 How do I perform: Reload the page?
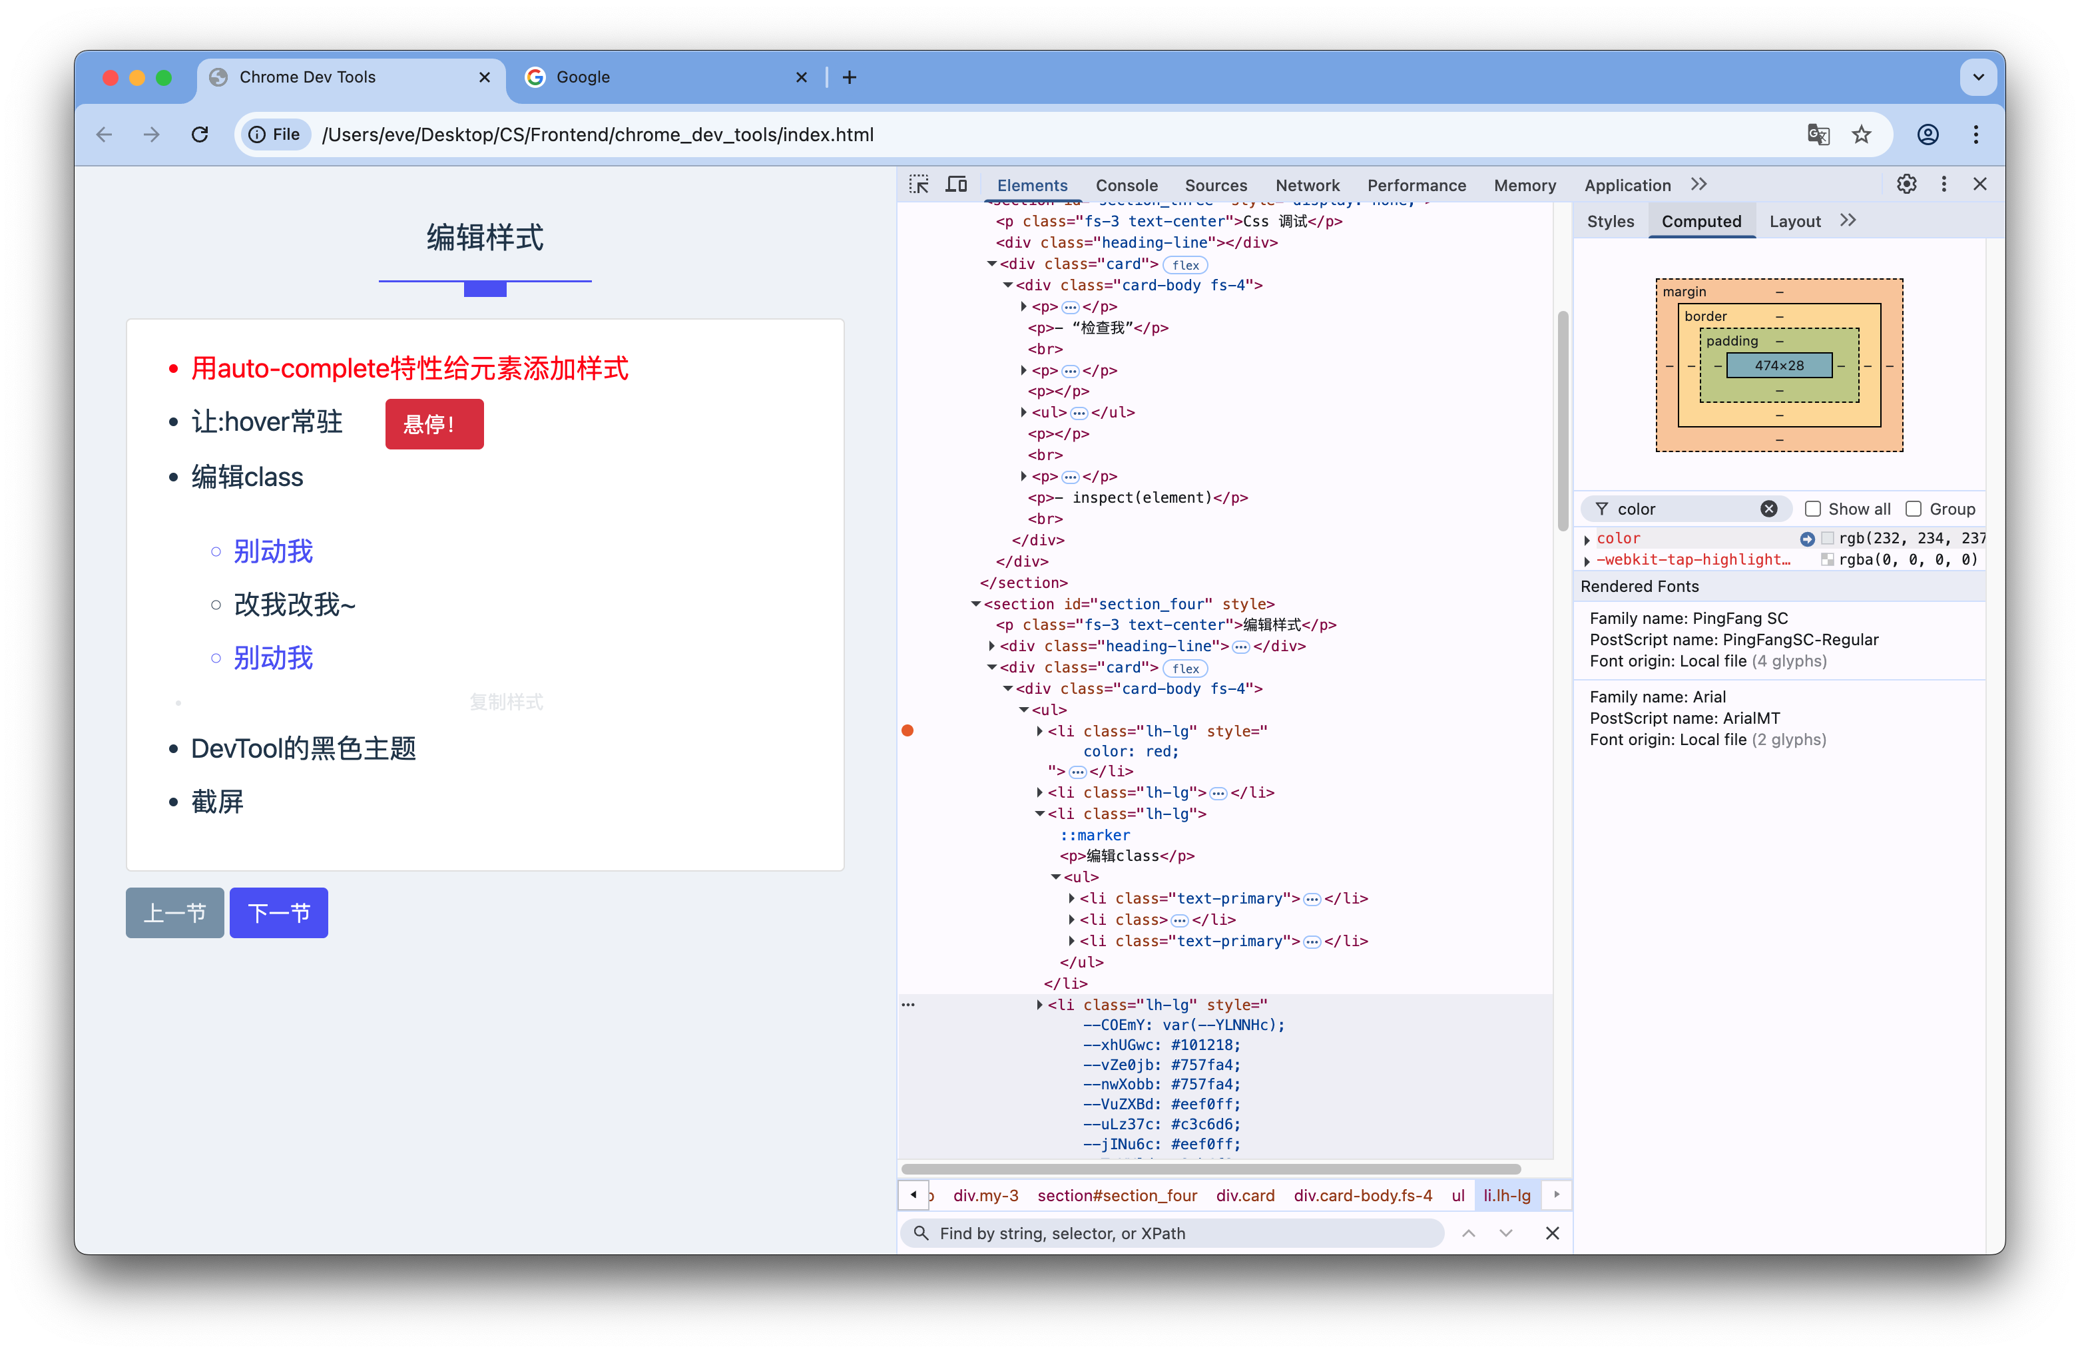200,135
